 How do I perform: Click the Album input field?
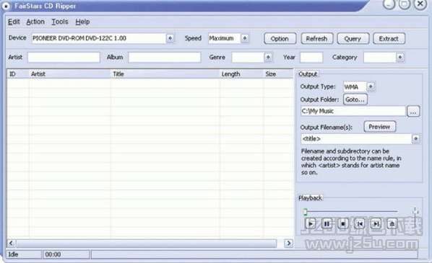click(x=165, y=58)
